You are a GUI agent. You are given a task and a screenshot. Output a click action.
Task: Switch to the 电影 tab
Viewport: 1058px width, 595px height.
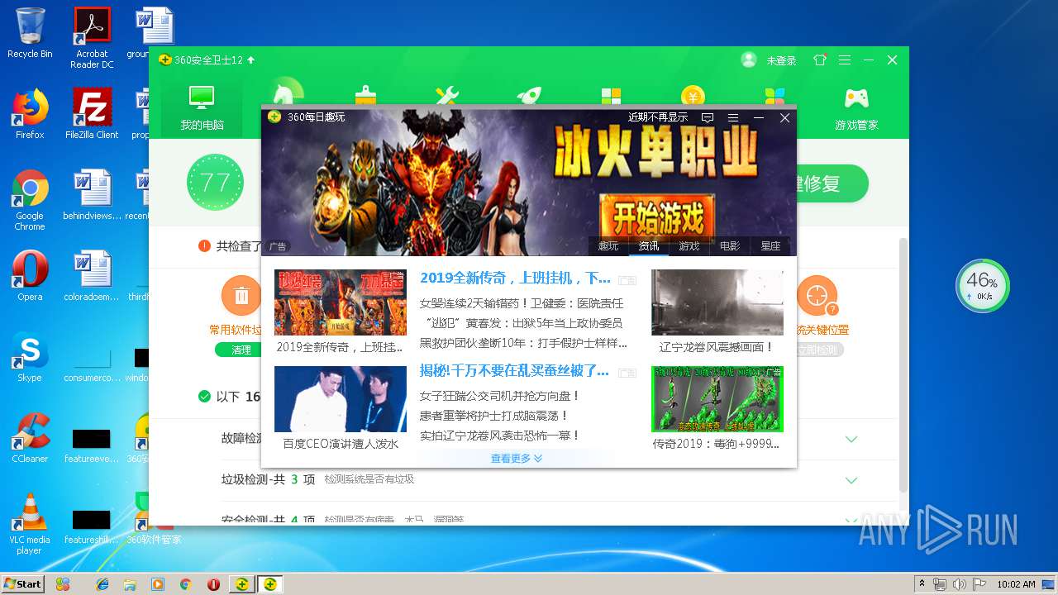coord(730,245)
